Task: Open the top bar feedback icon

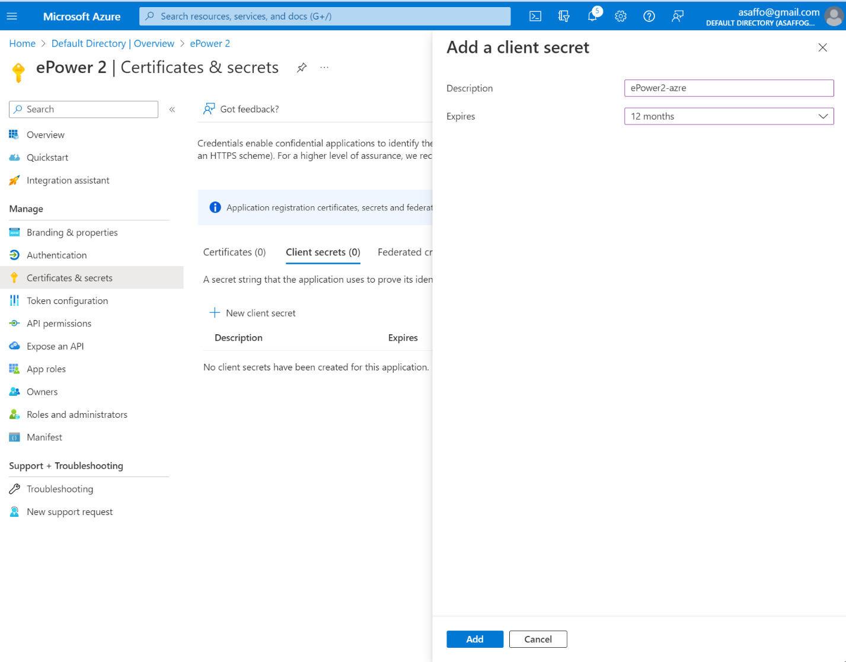Action: 678,17
